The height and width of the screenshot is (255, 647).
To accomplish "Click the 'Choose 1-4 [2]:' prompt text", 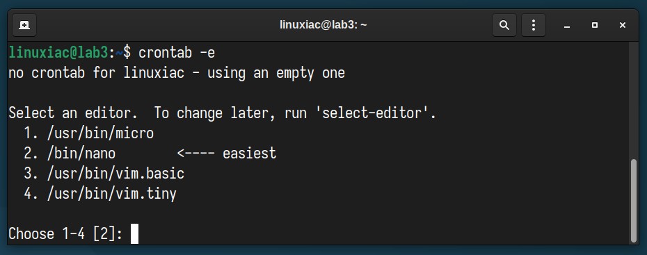I will pos(65,234).
